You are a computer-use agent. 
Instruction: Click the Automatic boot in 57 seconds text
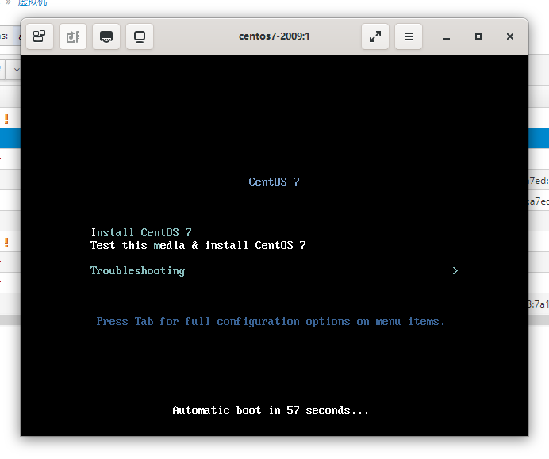(271, 410)
